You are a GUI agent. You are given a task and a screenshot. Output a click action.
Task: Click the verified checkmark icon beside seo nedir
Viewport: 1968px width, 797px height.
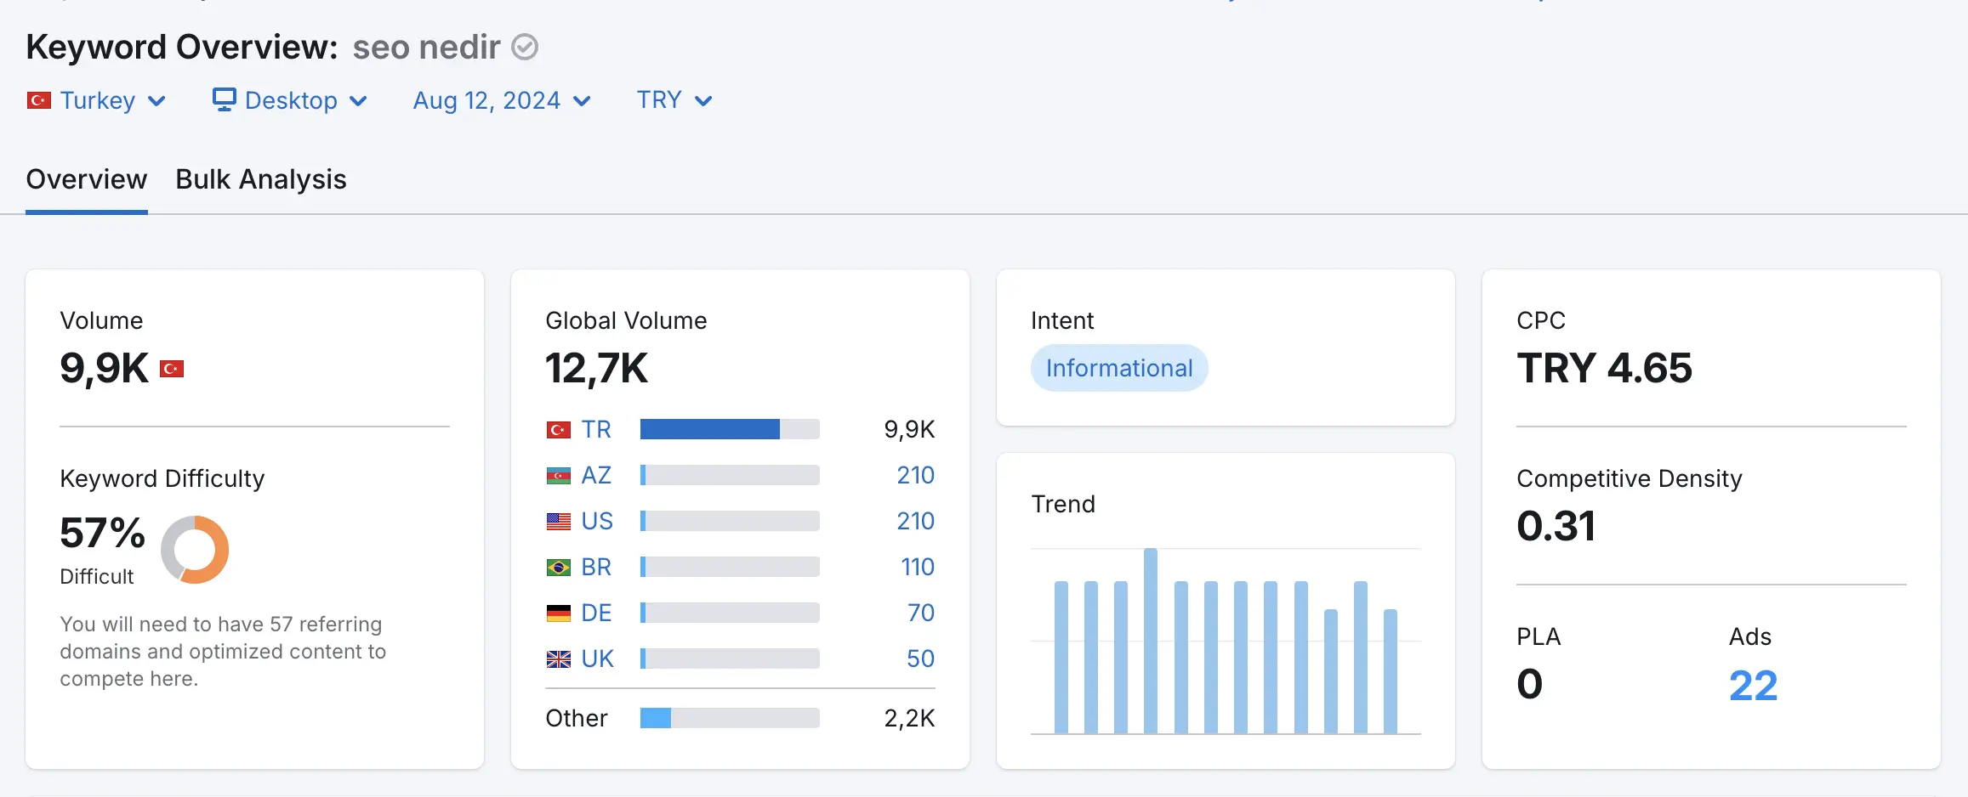pos(525,47)
